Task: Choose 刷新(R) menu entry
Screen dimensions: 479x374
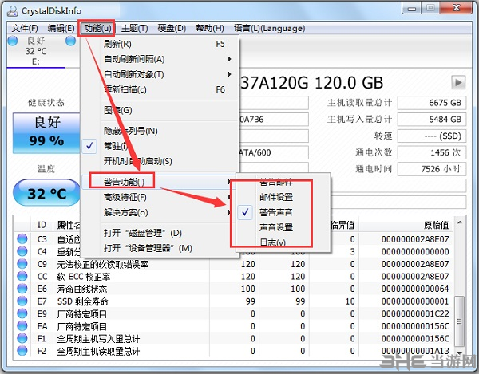Action: tap(159, 44)
